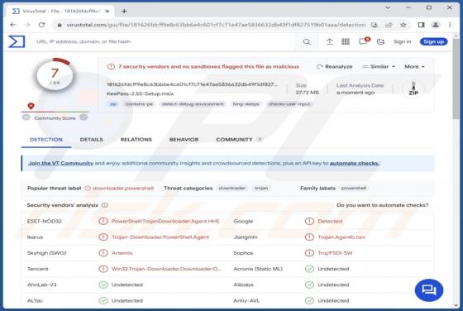Viewport: 463px width, 311px height.
Task: Click Join the VT Community link
Action: [x=61, y=163]
